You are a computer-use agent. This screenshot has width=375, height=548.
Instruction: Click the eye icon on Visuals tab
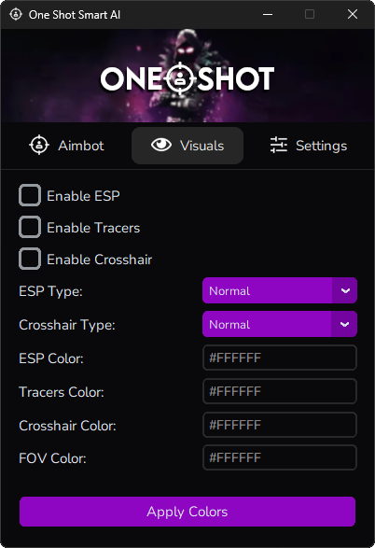[161, 145]
